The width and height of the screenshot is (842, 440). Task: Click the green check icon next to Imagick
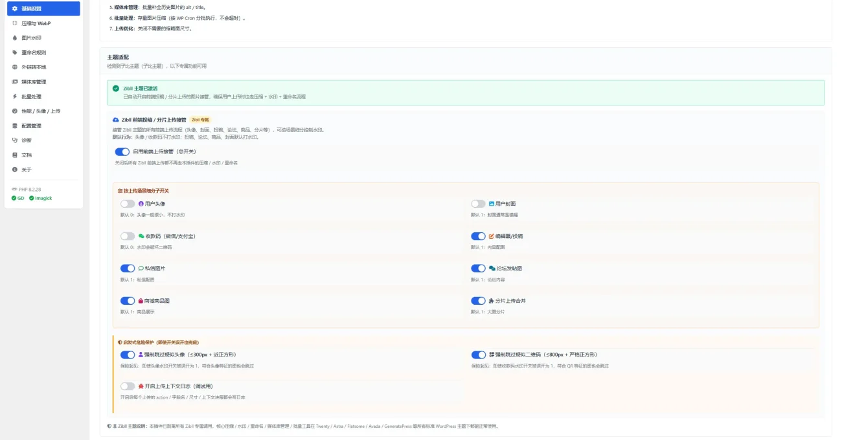pyautogui.click(x=31, y=198)
